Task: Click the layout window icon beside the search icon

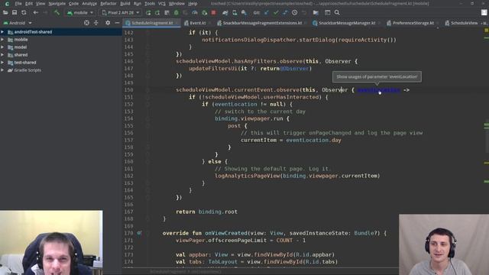Action: [328, 13]
